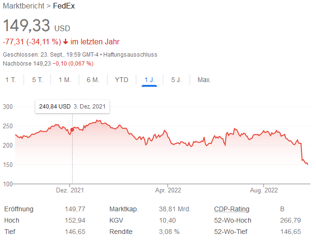The image size is (316, 241).
Task: Click the 240,84 USD chart tooltip
Action: point(72,107)
